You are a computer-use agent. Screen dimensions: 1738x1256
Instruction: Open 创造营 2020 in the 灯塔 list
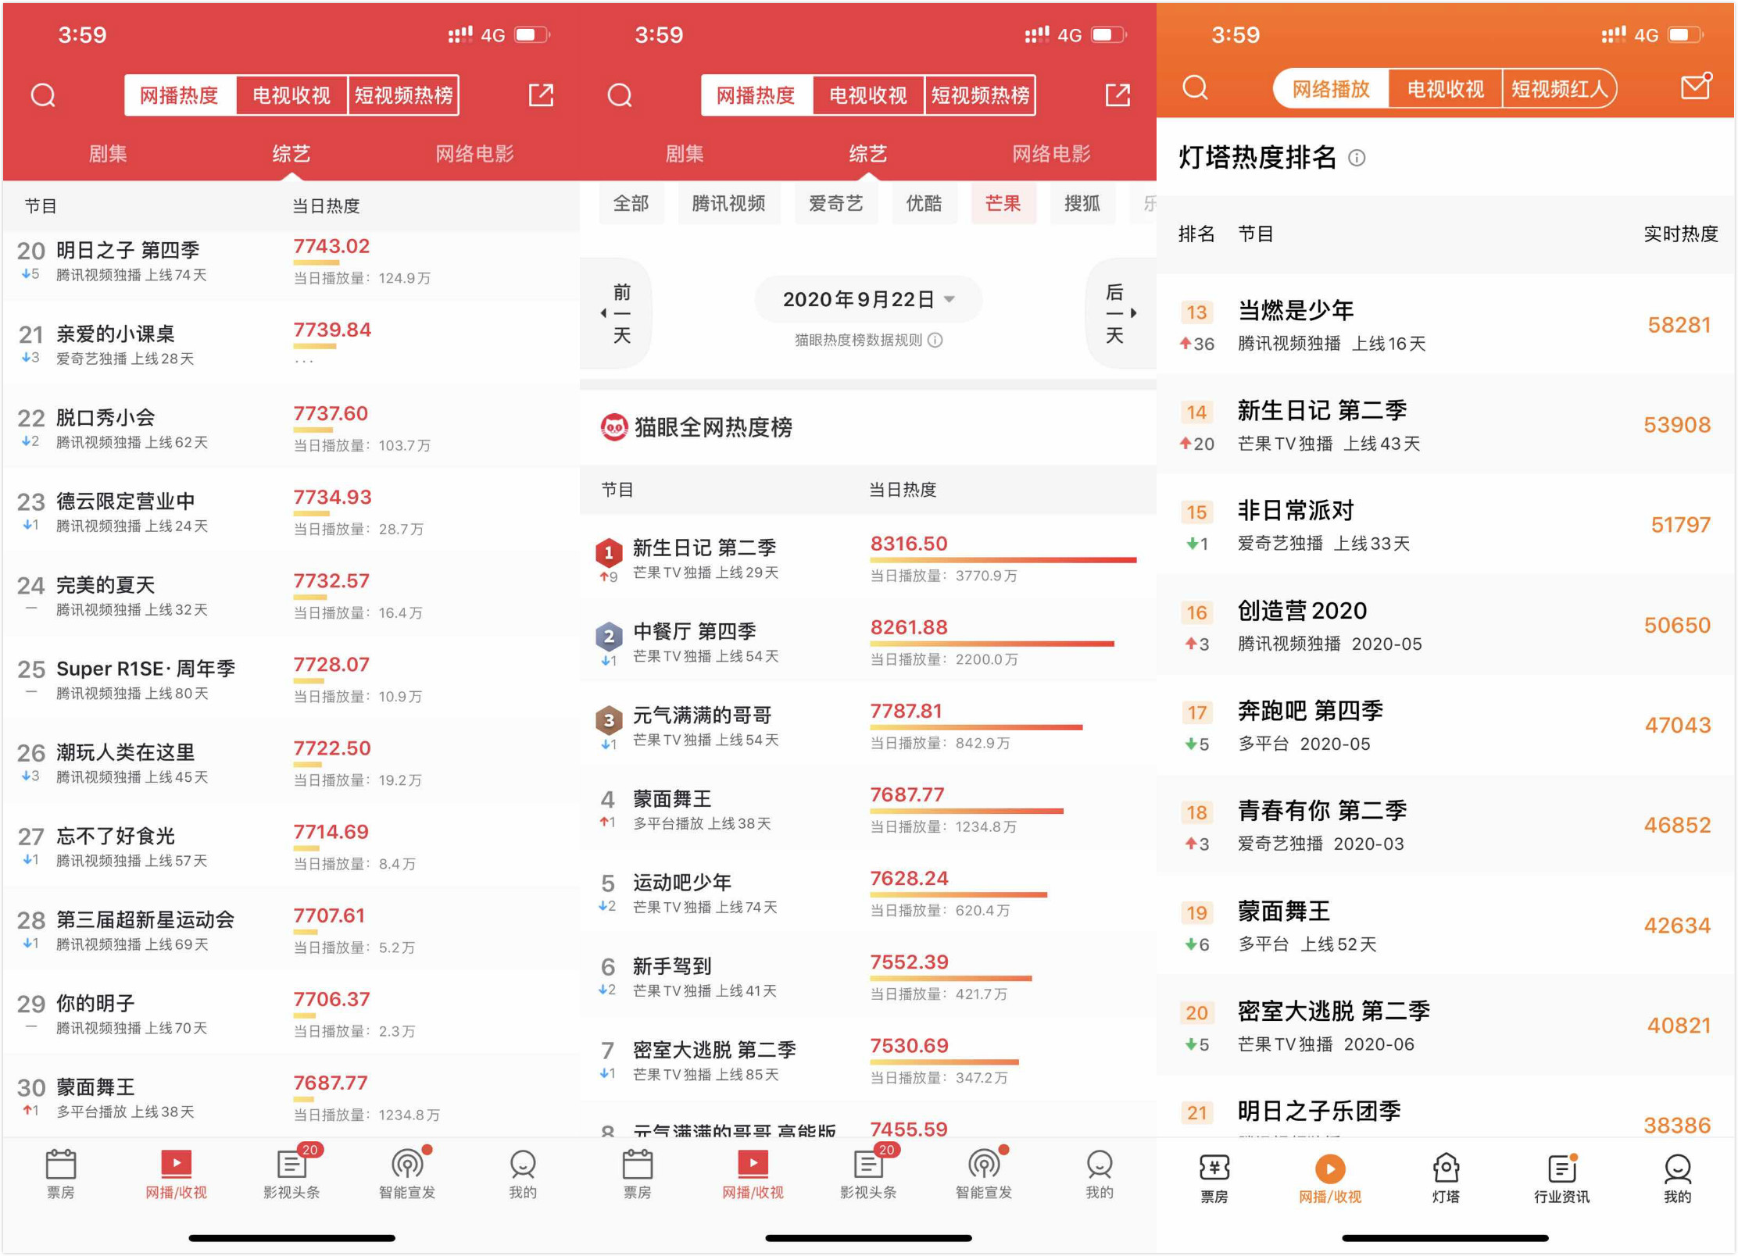pos(1446,625)
